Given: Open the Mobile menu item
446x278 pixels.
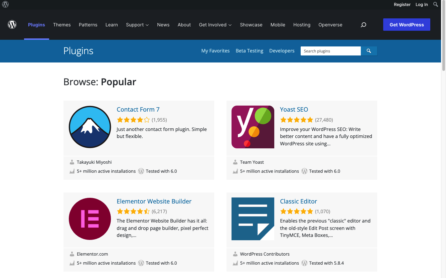Looking at the screenshot, I should click(278, 25).
